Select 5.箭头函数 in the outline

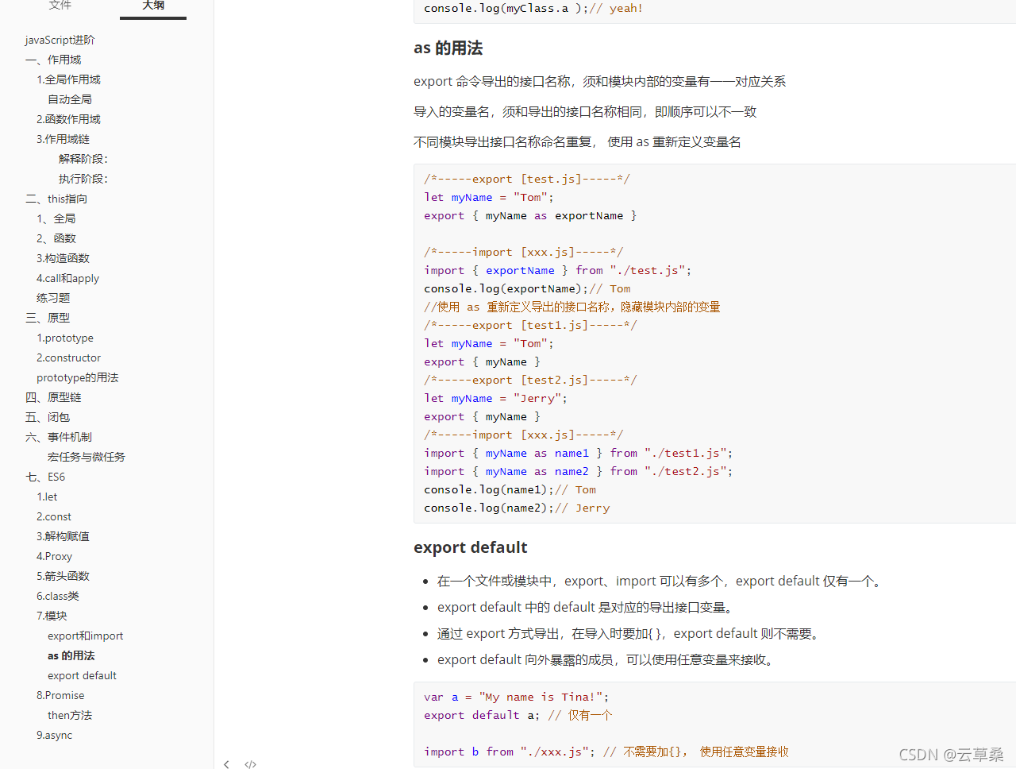point(63,576)
